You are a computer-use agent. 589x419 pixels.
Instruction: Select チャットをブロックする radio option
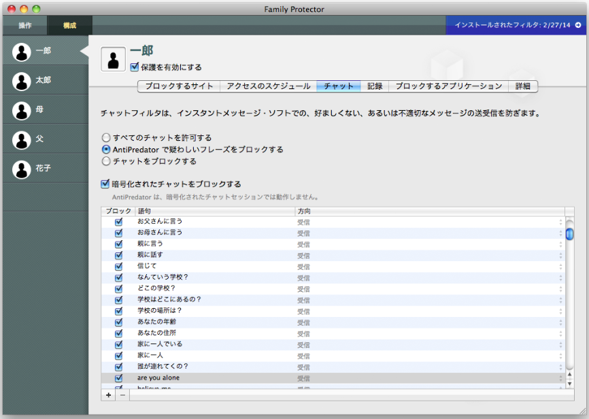click(106, 161)
